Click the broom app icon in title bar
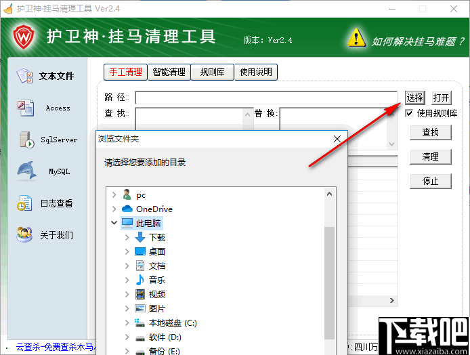Viewport: 470px width, 355px height. pyautogui.click(x=8, y=8)
